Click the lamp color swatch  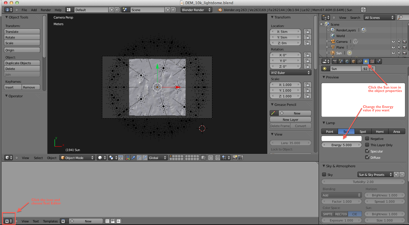pos(342,138)
